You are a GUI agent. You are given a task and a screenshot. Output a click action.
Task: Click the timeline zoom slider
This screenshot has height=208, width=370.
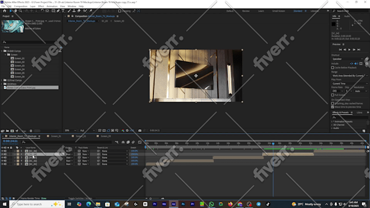click(x=151, y=199)
